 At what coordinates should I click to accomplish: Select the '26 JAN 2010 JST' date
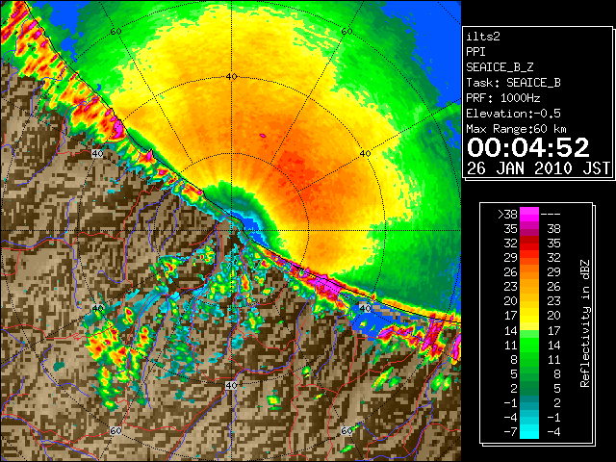pos(539,168)
